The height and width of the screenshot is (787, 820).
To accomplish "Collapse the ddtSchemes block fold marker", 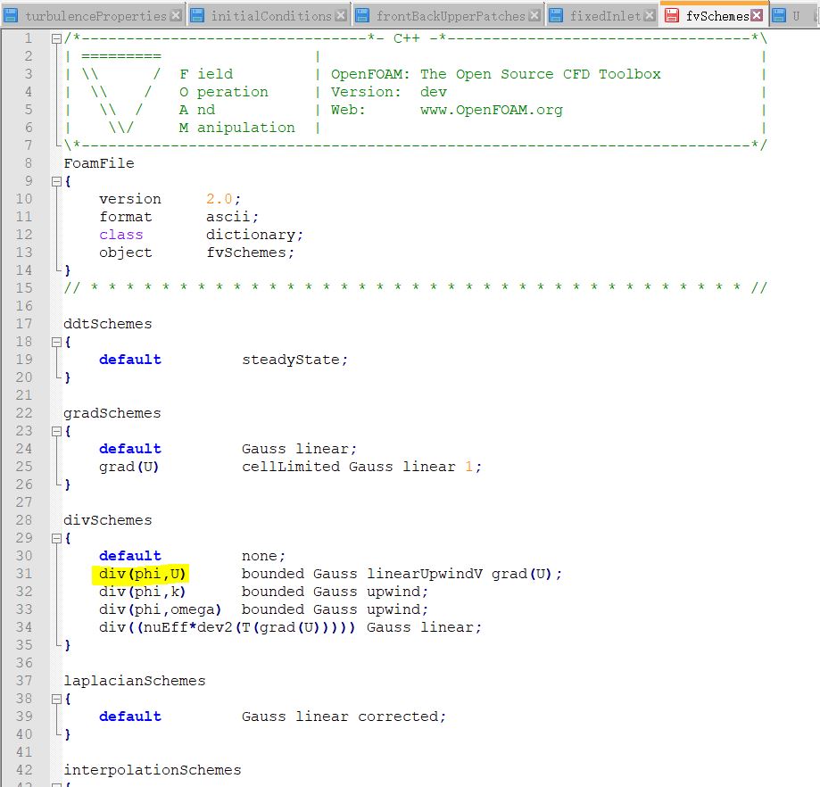I will click(56, 342).
